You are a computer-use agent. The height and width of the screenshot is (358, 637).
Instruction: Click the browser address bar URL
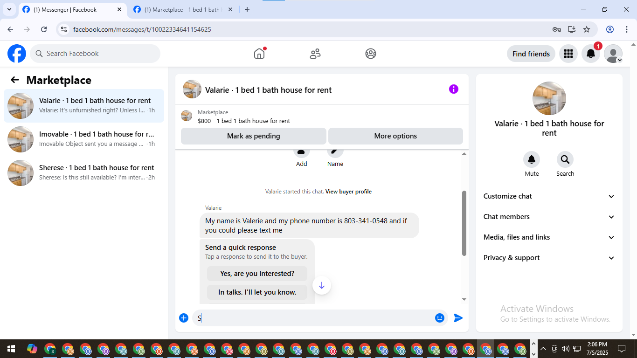142,29
